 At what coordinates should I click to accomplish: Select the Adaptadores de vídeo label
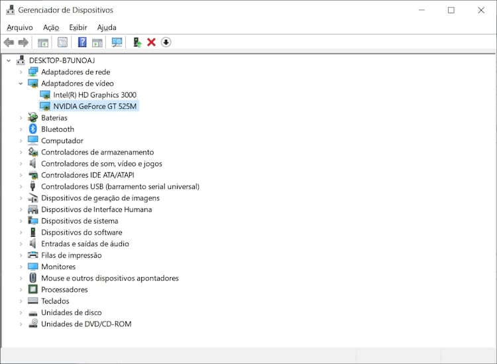click(x=78, y=84)
